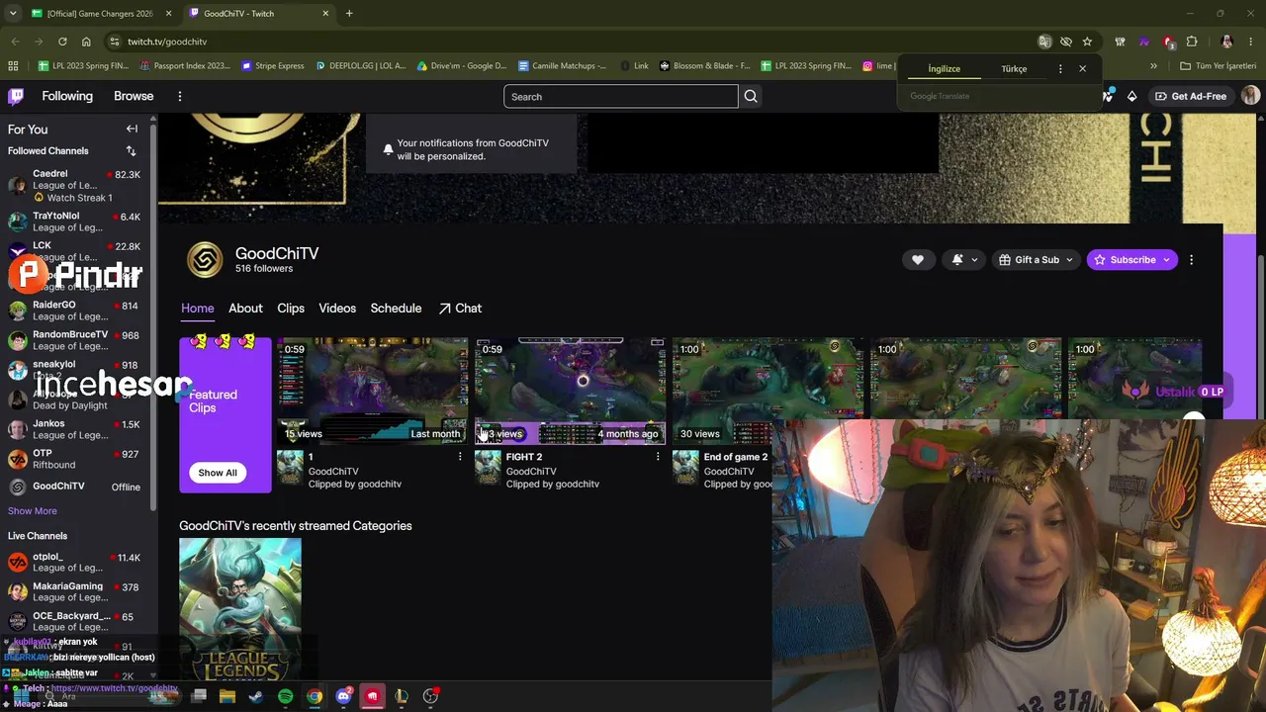Screen dimensions: 1266x712
Task: Open otplol_ live channel in sidebar
Action: point(74,562)
